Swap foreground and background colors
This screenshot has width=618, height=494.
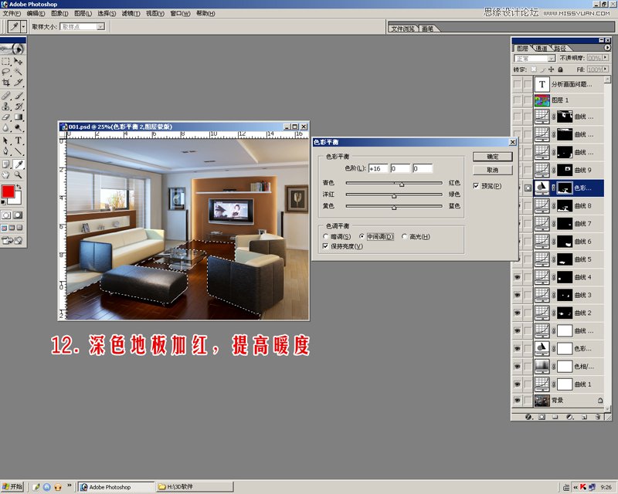[18, 187]
